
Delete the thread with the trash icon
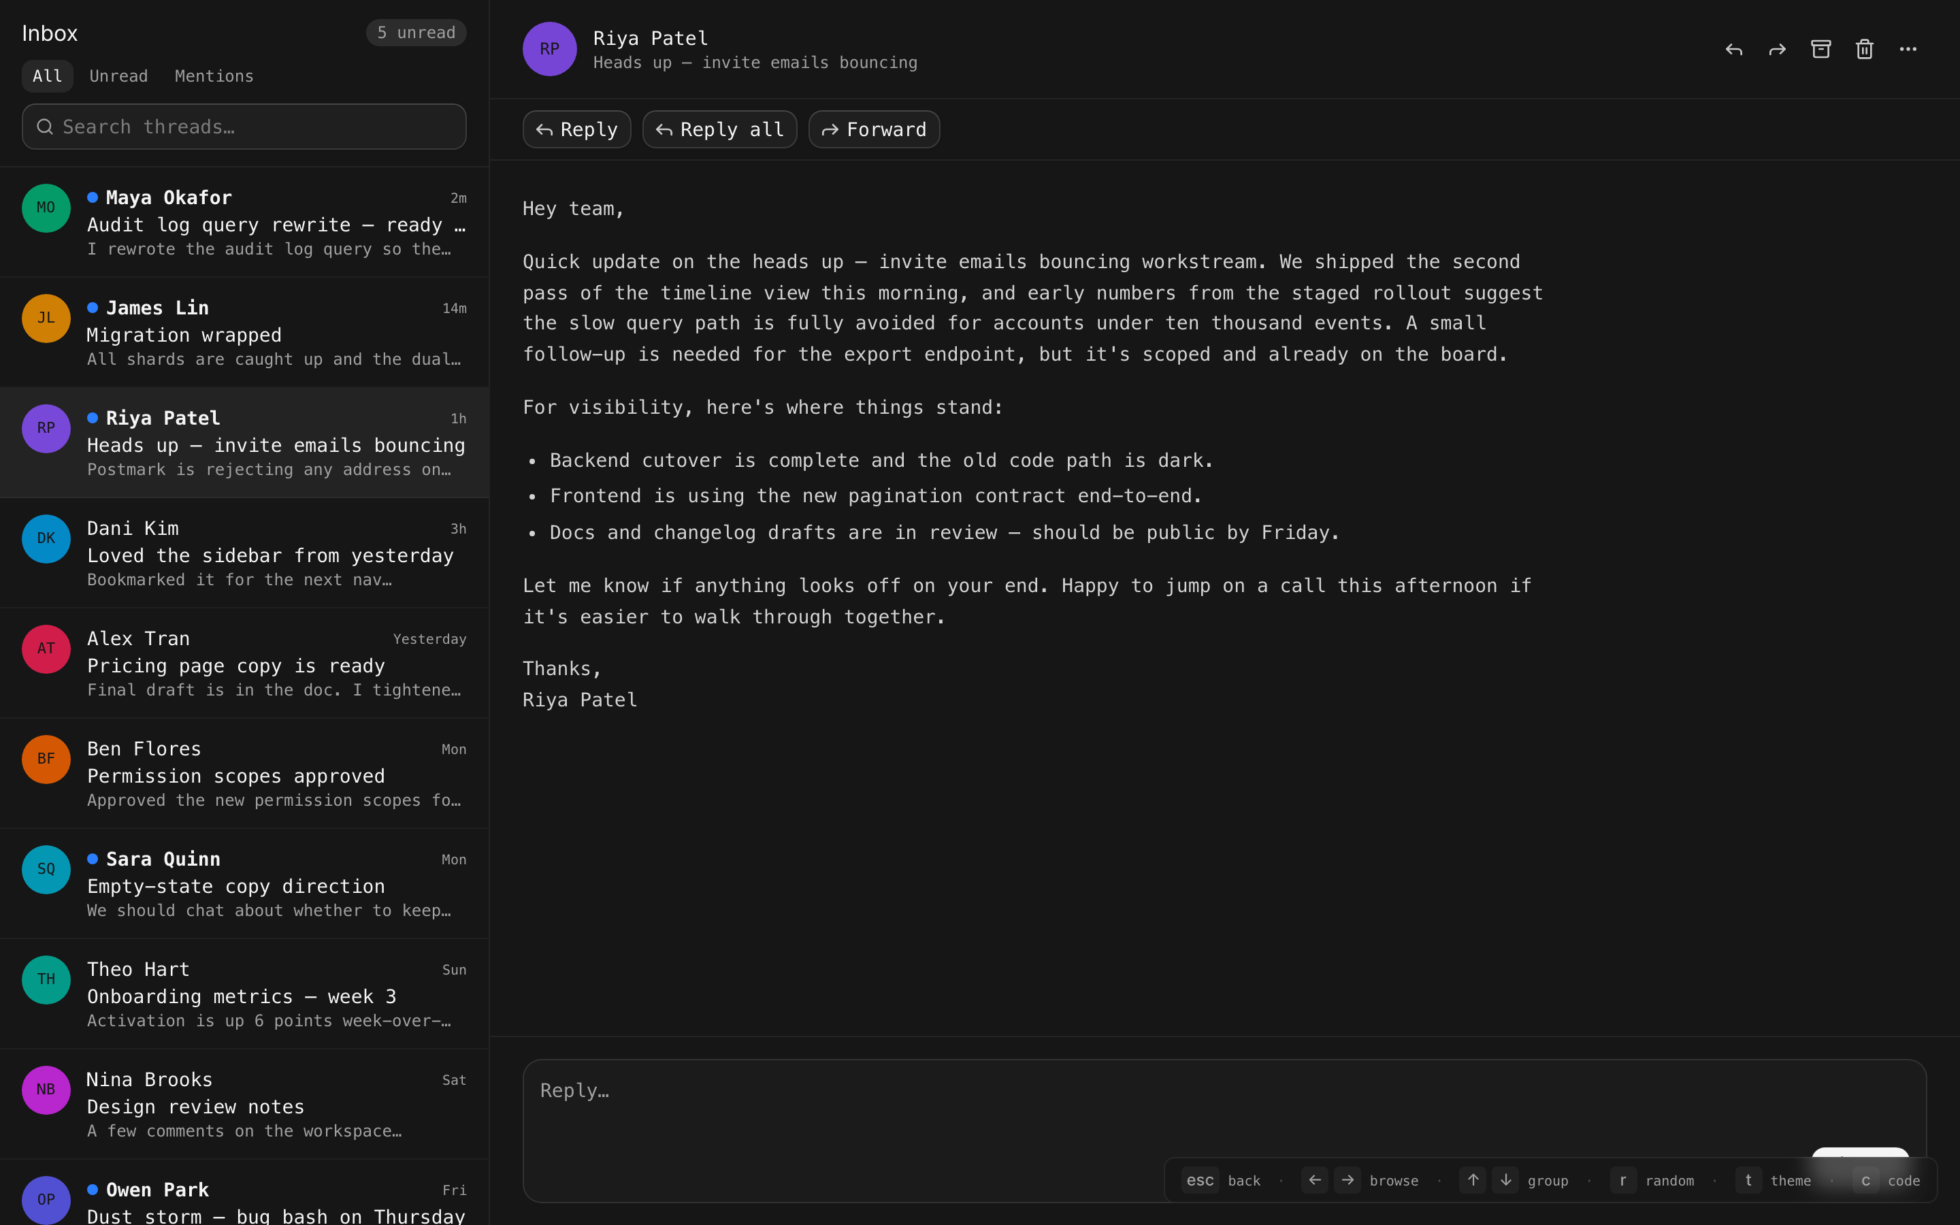[1865, 50]
